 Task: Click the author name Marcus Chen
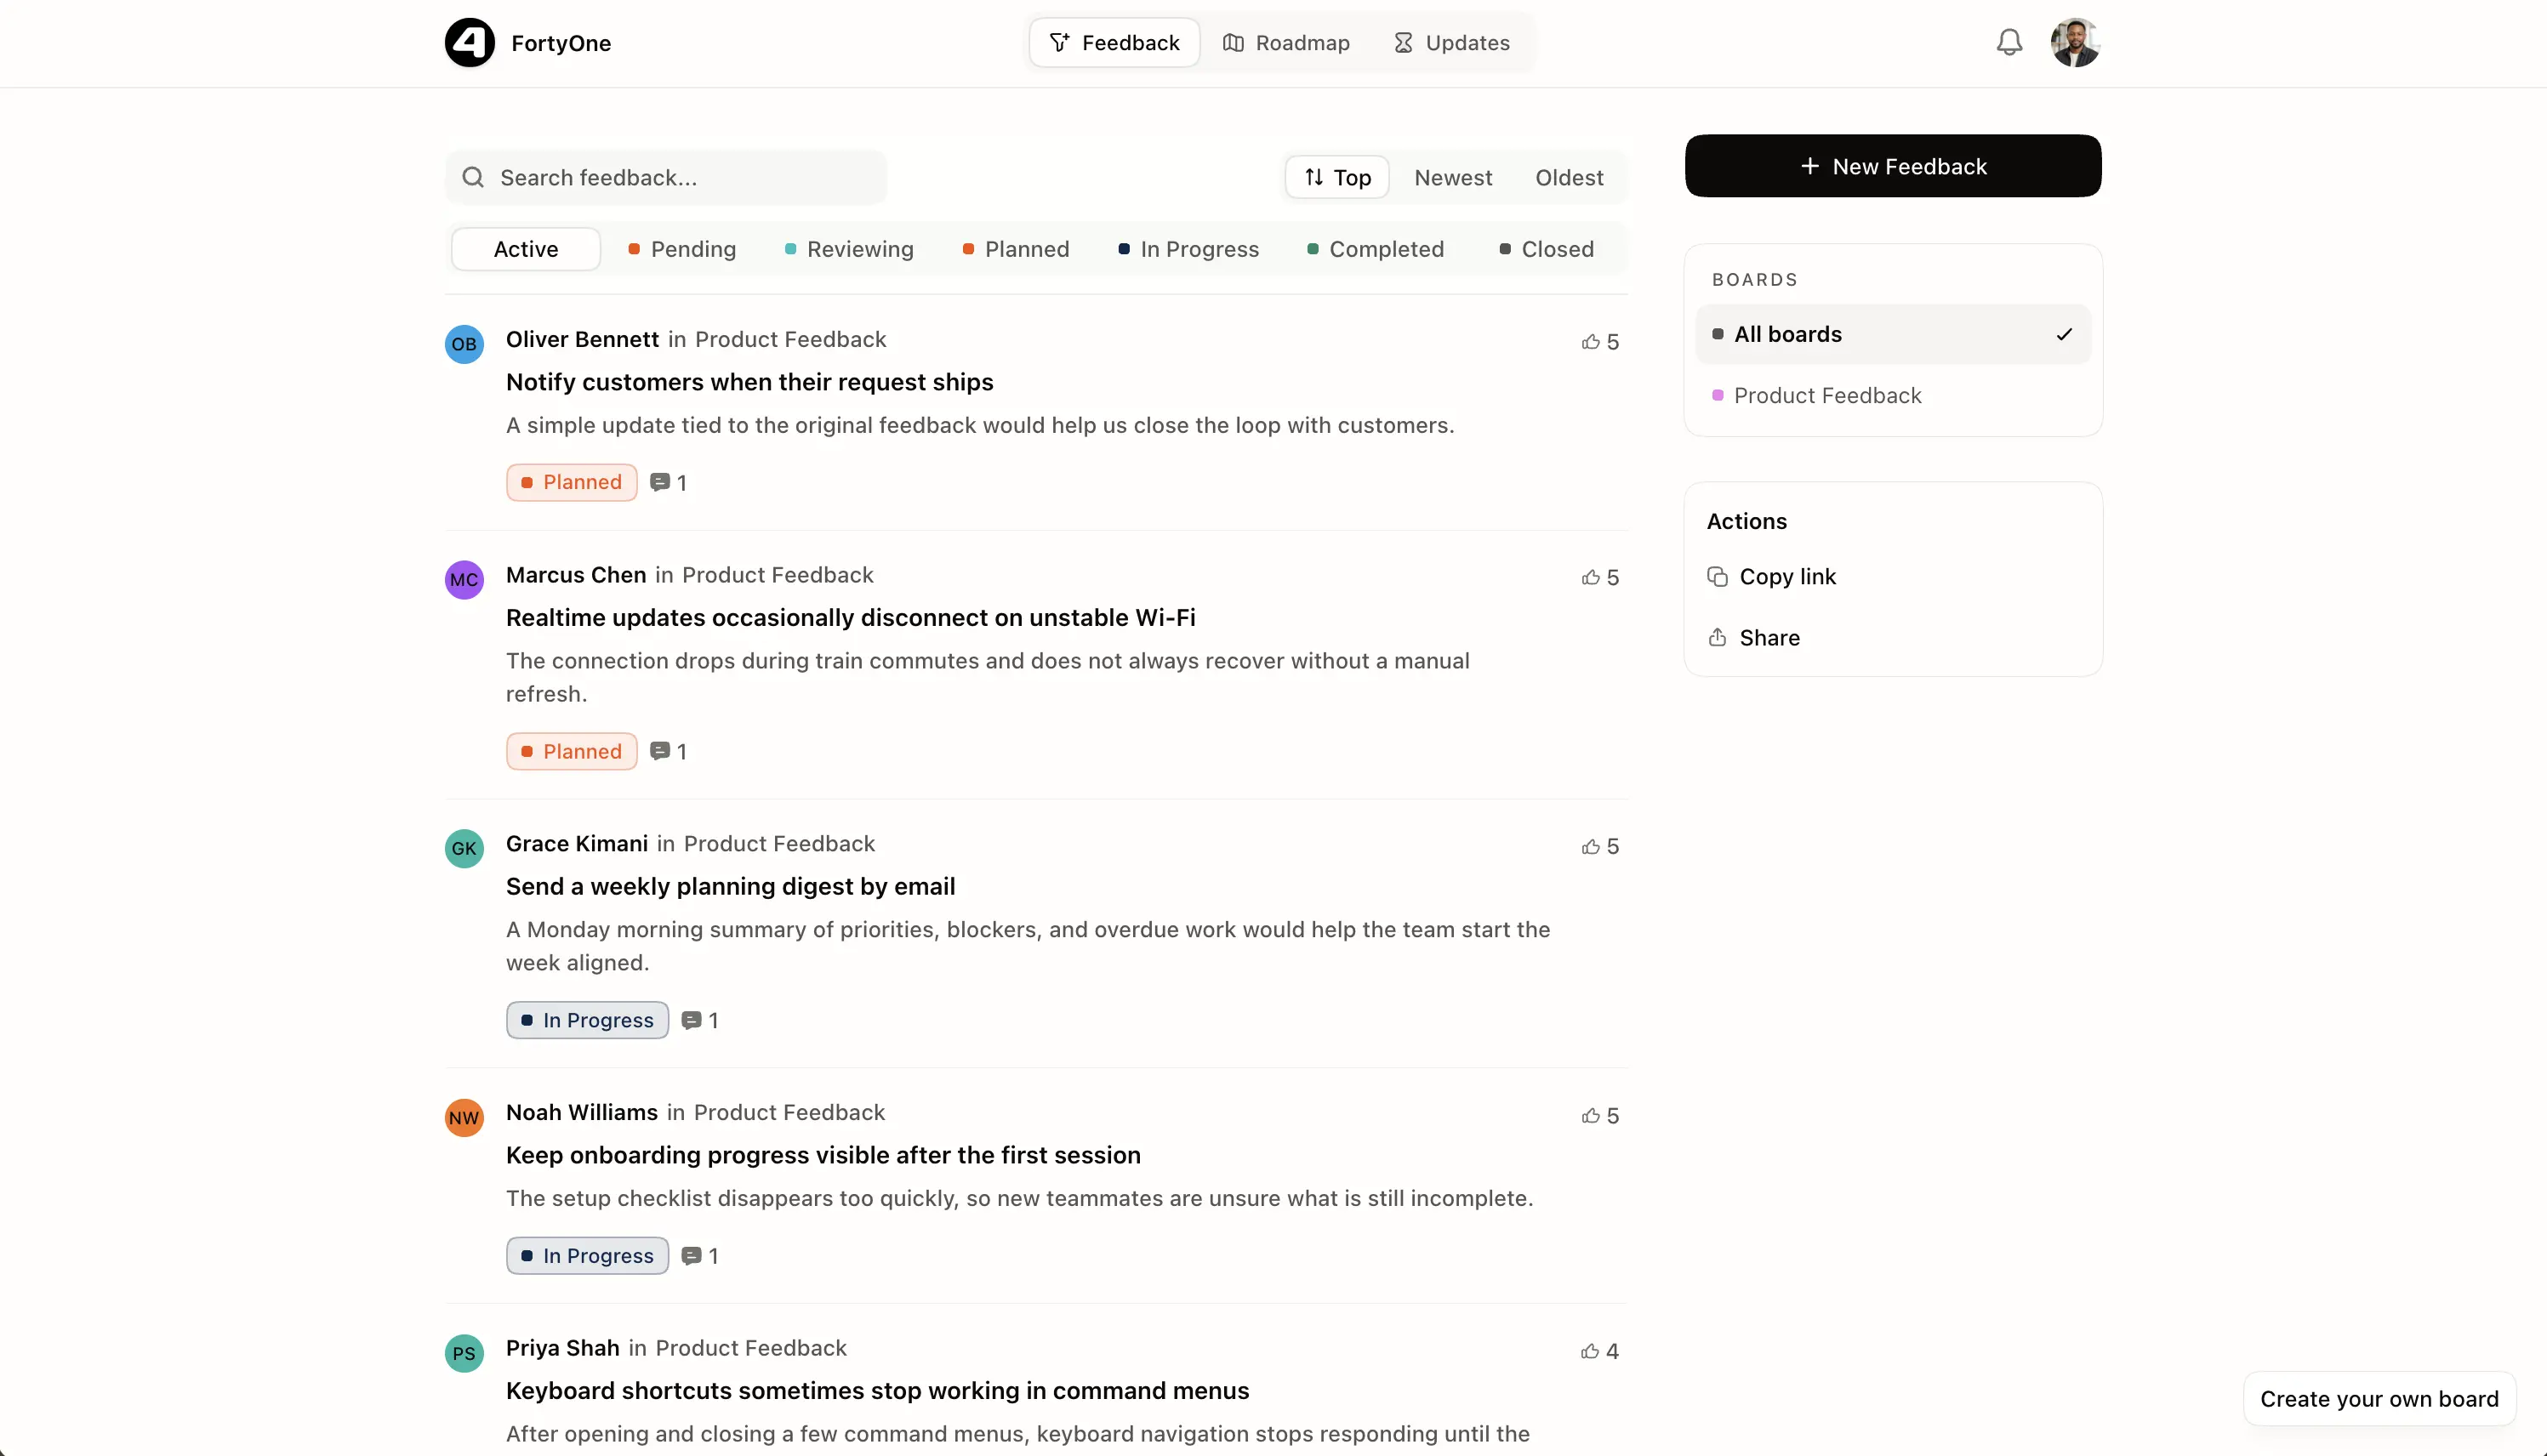coord(576,575)
